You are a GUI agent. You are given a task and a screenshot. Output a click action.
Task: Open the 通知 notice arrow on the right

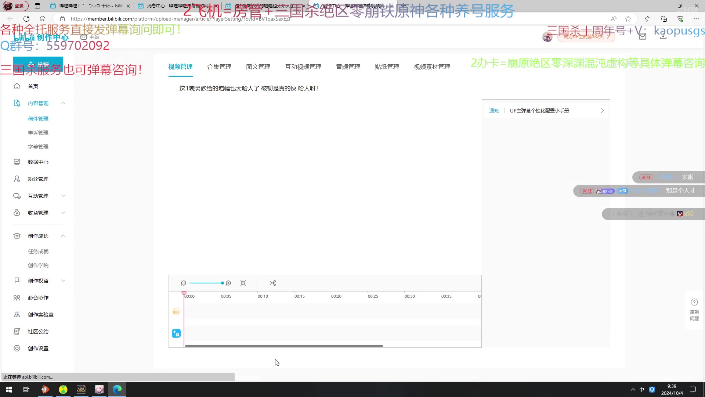(602, 111)
